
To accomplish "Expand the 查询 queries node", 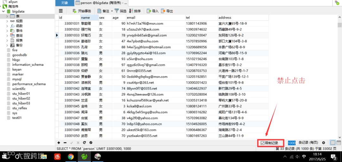I will (x=7, y=35).
